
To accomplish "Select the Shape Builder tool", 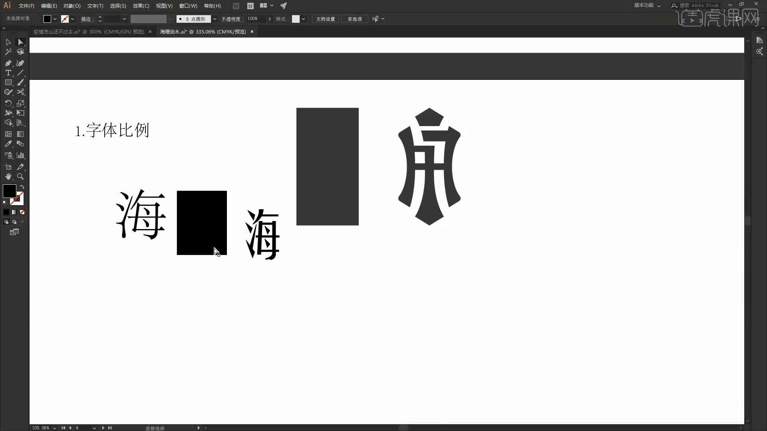I will pyautogui.click(x=8, y=123).
